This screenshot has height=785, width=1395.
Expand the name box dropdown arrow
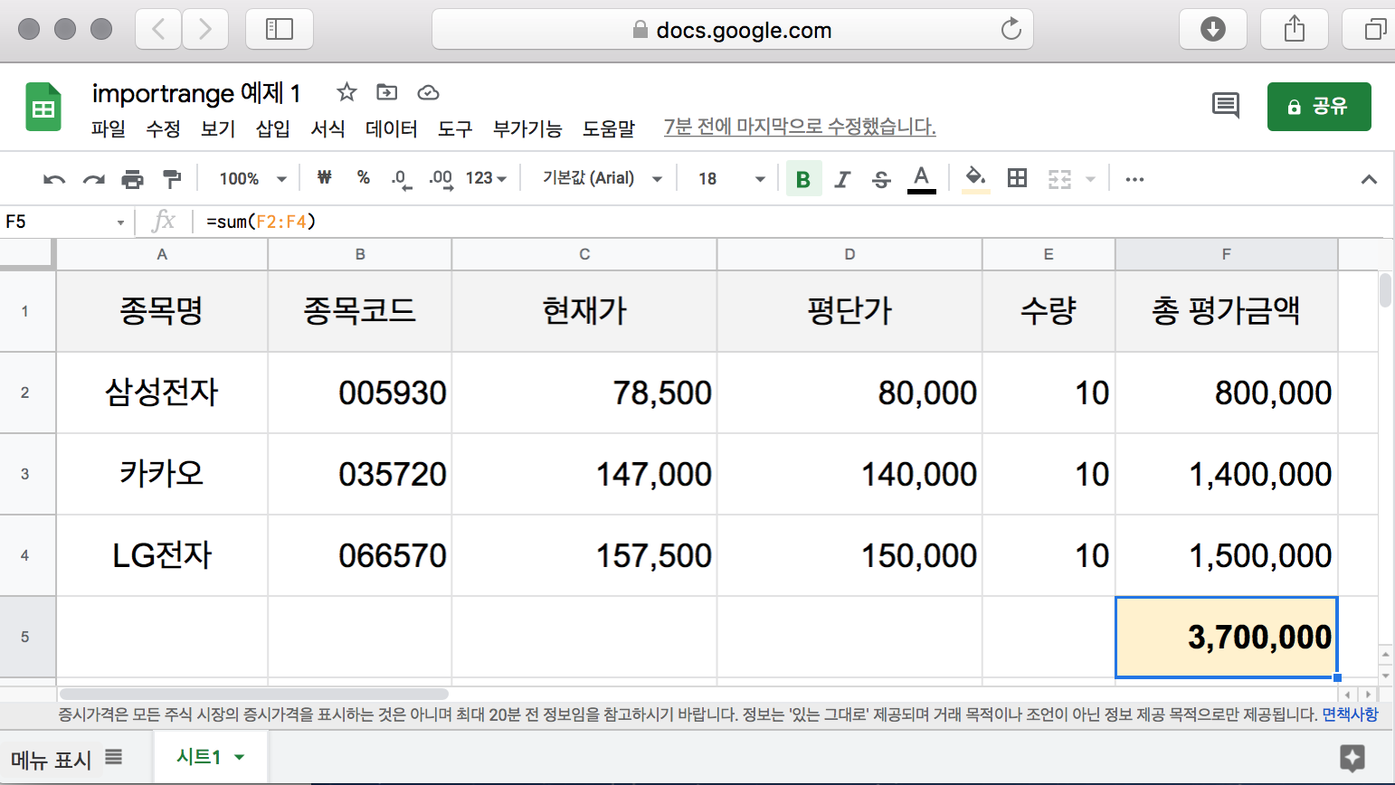120,222
